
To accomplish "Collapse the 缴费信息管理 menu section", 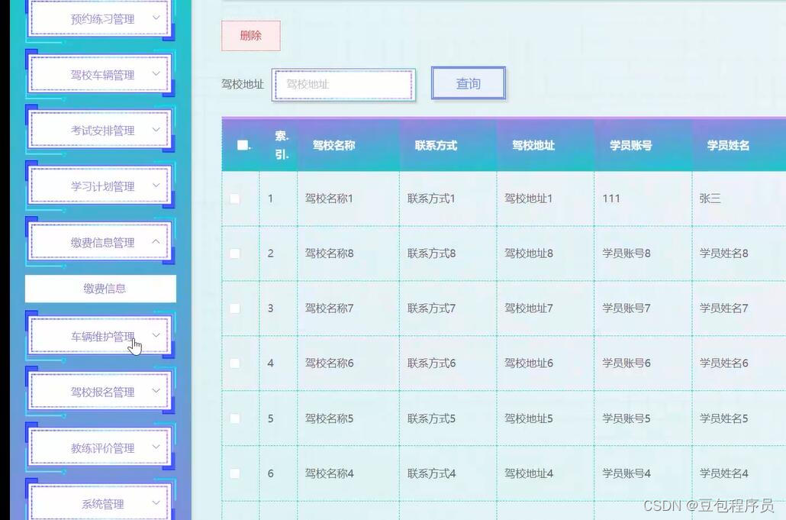I will [x=98, y=241].
